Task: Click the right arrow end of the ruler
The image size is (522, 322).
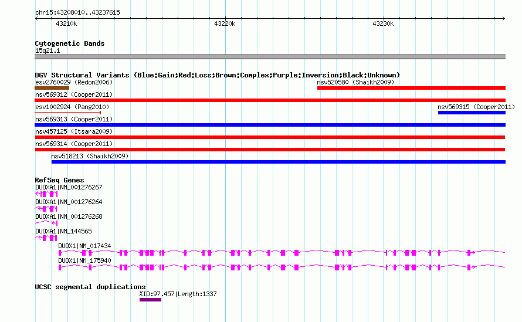Action: [x=503, y=18]
